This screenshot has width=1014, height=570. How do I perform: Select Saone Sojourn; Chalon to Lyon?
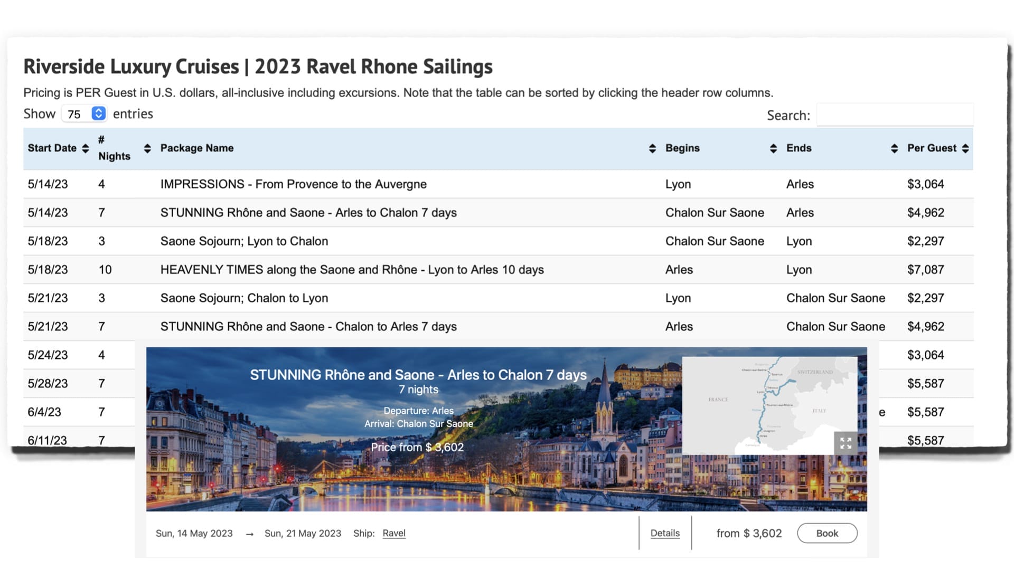[x=244, y=298]
